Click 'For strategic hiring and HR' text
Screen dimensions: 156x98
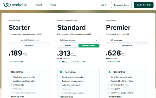[118, 34]
